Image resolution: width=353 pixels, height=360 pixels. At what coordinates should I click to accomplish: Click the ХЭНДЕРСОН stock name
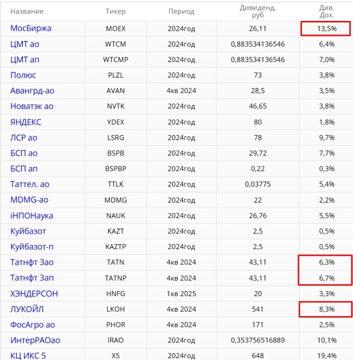(x=34, y=293)
